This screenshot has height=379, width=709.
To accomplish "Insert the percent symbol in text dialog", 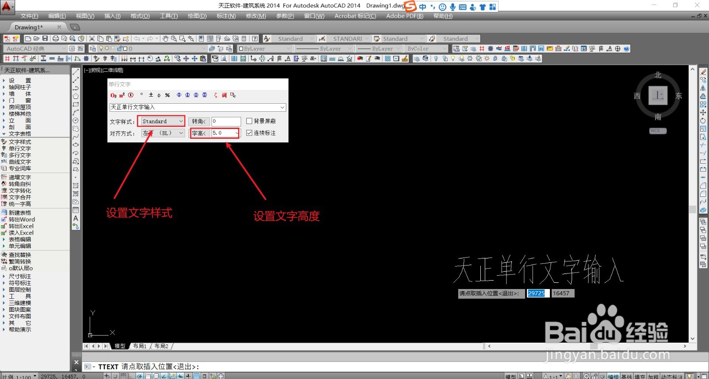I will [168, 95].
